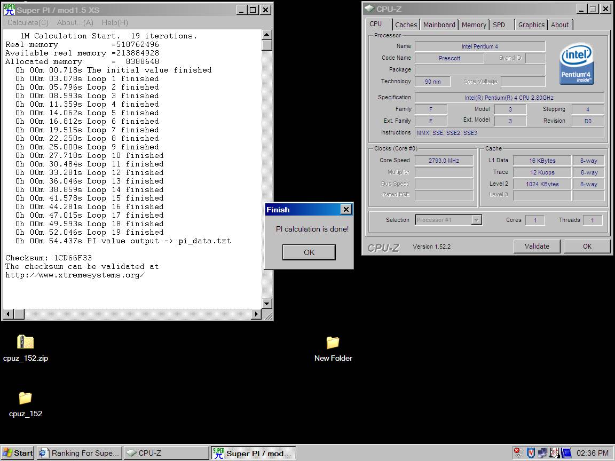
Task: Click the Instructions field 'MMX, SSE, SSE2, SSE3'
Action: pos(509,133)
